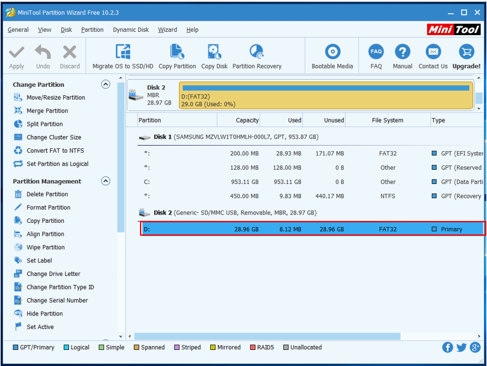
Task: Click the Apply checkmark icon
Action: click(x=17, y=52)
